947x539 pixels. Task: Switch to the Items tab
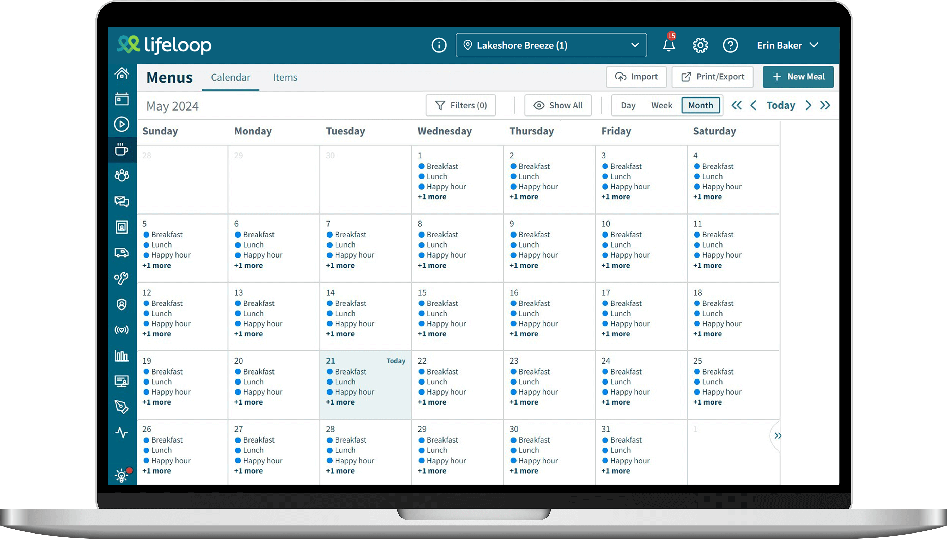pyautogui.click(x=285, y=77)
